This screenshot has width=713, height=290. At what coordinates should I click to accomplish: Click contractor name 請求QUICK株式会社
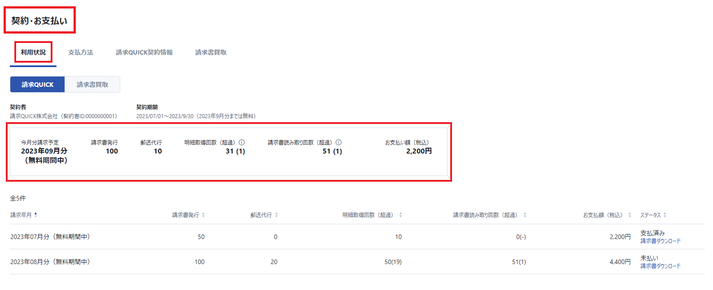(x=34, y=116)
